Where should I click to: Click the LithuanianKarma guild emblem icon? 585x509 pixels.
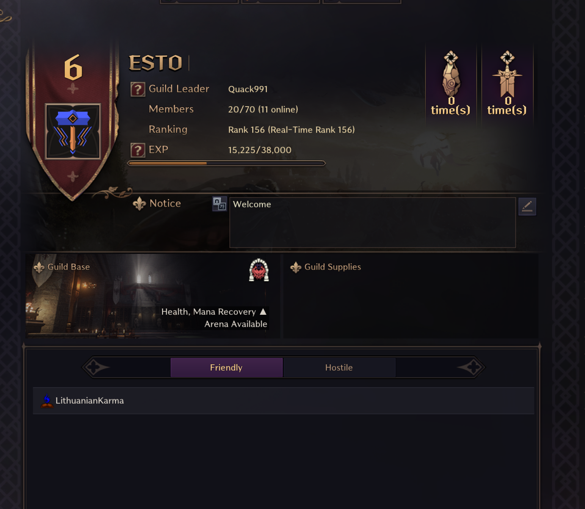click(47, 401)
